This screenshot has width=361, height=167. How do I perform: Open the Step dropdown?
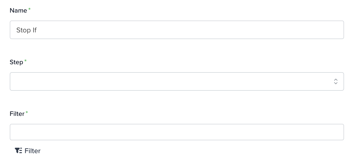(177, 81)
